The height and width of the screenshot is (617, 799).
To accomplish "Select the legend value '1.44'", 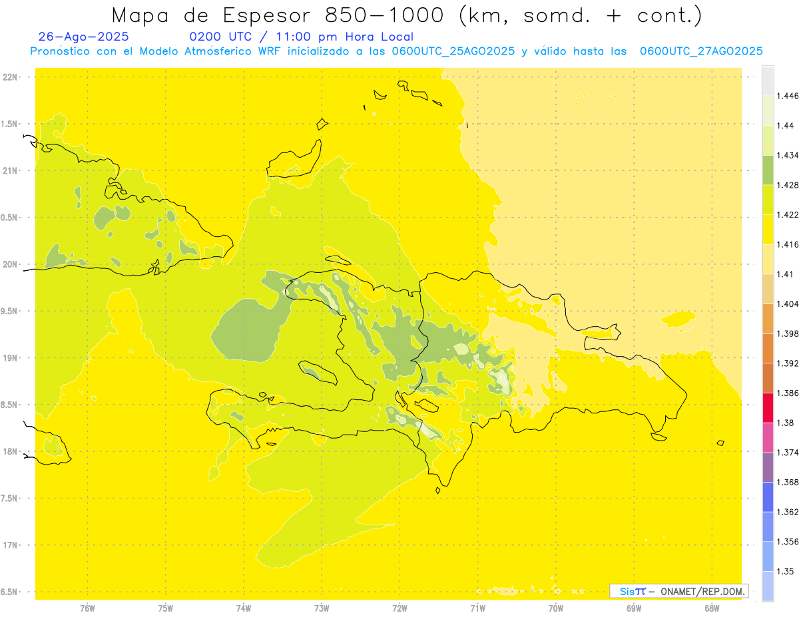I will coord(786,126).
